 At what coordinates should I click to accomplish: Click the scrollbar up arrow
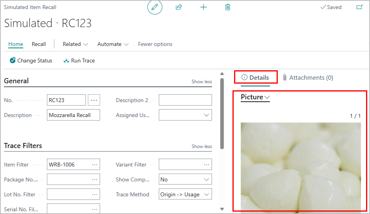(222, 74)
